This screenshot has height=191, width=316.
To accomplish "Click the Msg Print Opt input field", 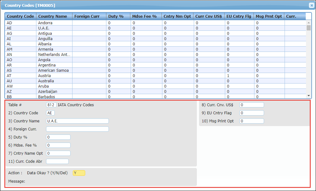I will pos(252,121).
